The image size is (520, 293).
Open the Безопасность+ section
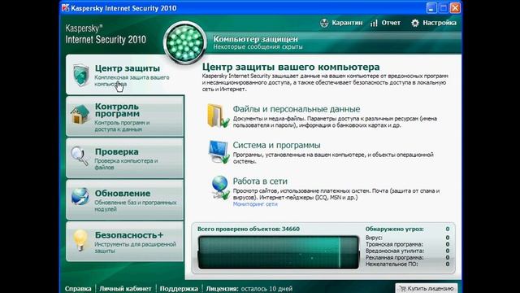[x=124, y=242]
